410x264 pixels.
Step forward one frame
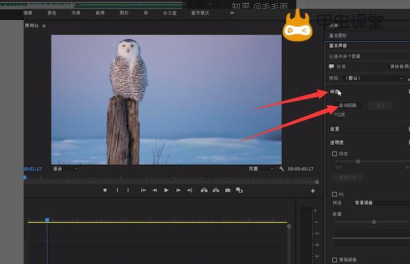(178, 190)
